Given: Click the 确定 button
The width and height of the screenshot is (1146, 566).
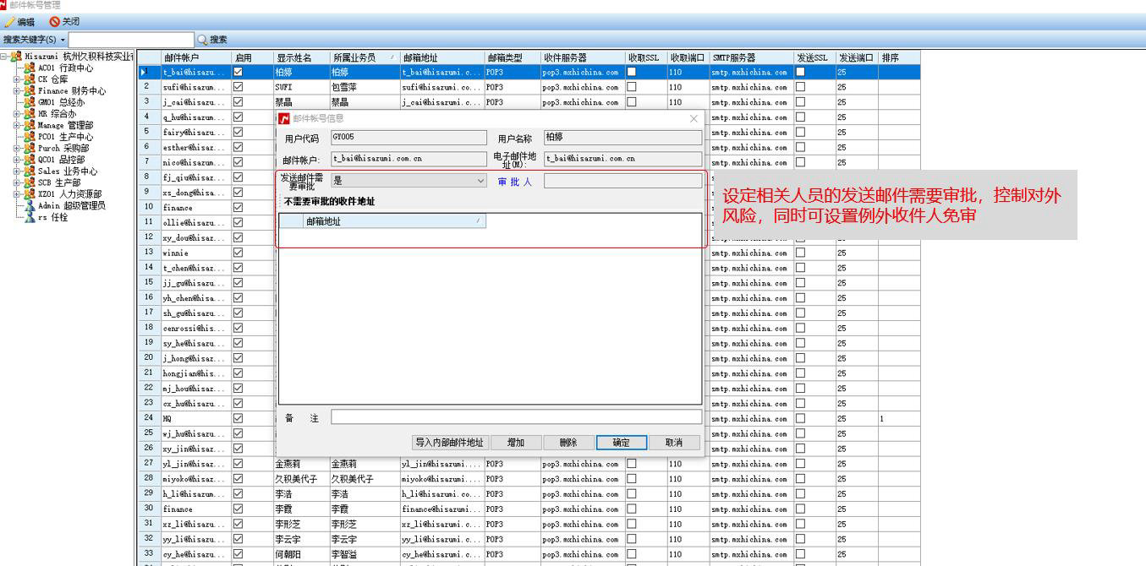Looking at the screenshot, I should pos(621,443).
